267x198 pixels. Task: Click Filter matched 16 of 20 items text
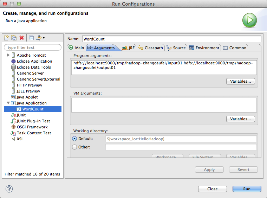(32, 174)
